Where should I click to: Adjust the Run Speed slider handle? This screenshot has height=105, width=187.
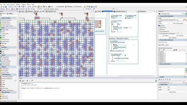pos(94,9)
